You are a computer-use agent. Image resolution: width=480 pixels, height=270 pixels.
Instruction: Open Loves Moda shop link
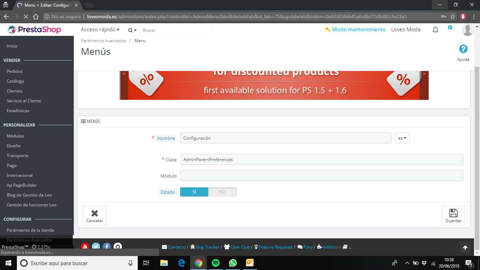click(x=406, y=30)
